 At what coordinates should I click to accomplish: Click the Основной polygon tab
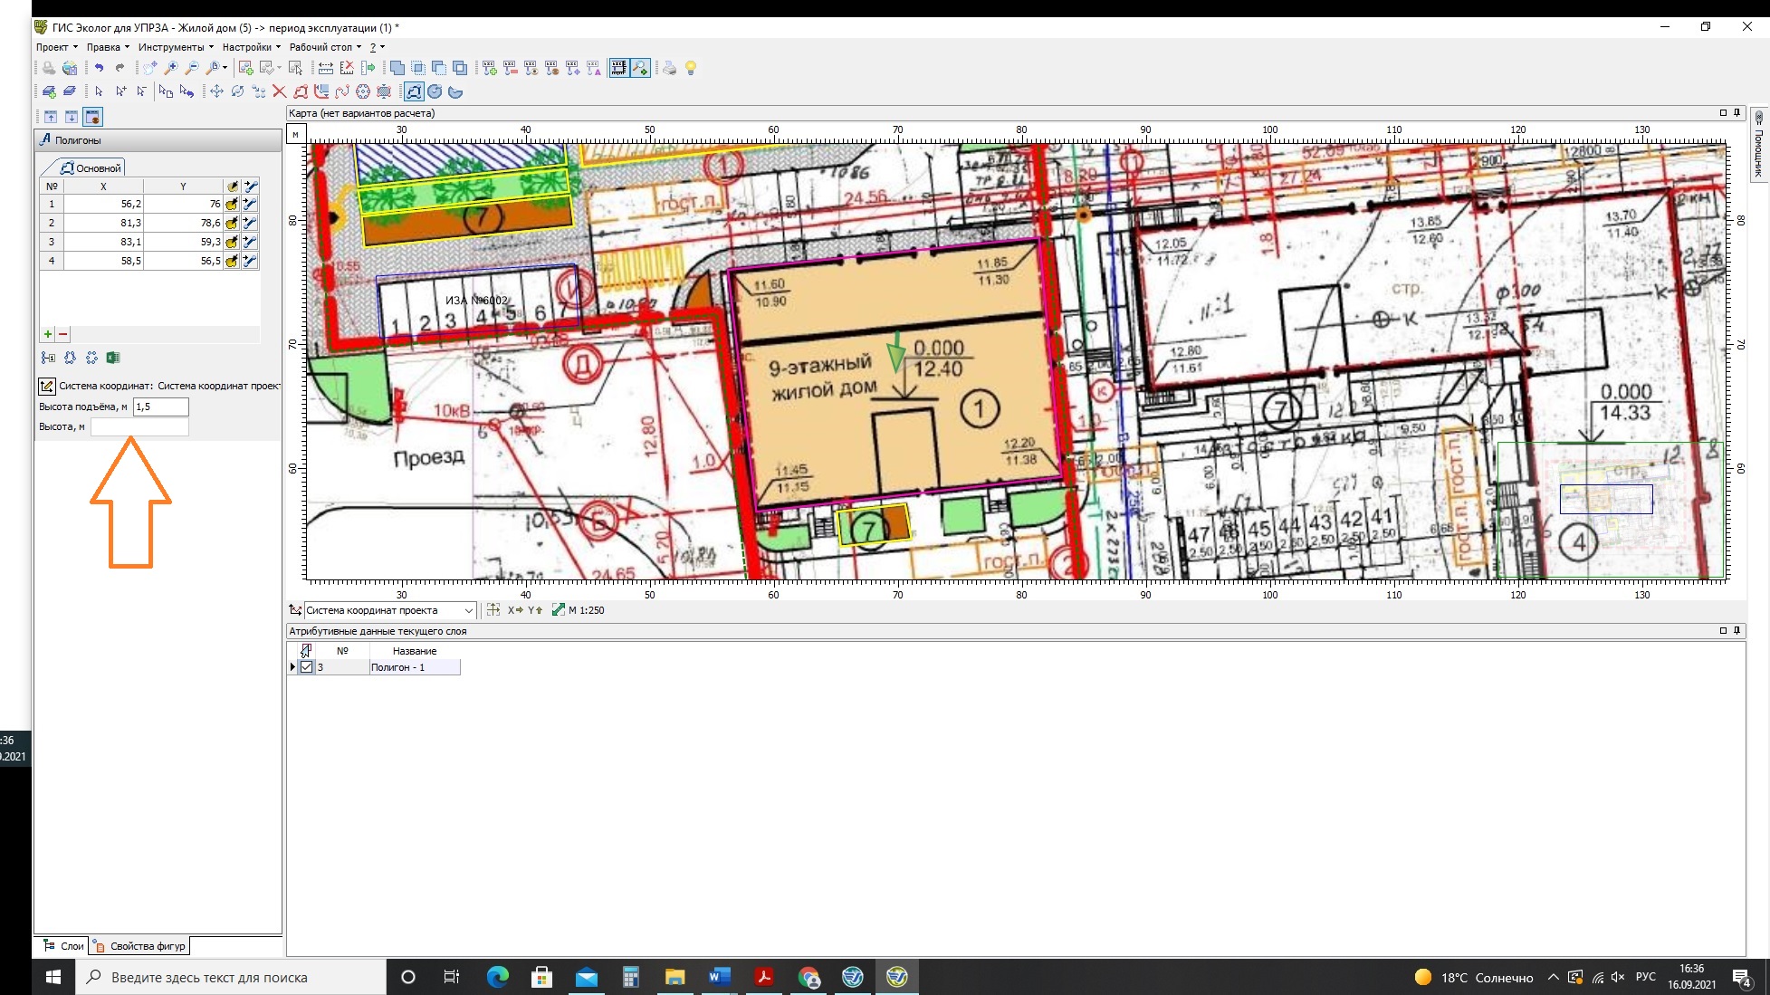(x=91, y=168)
